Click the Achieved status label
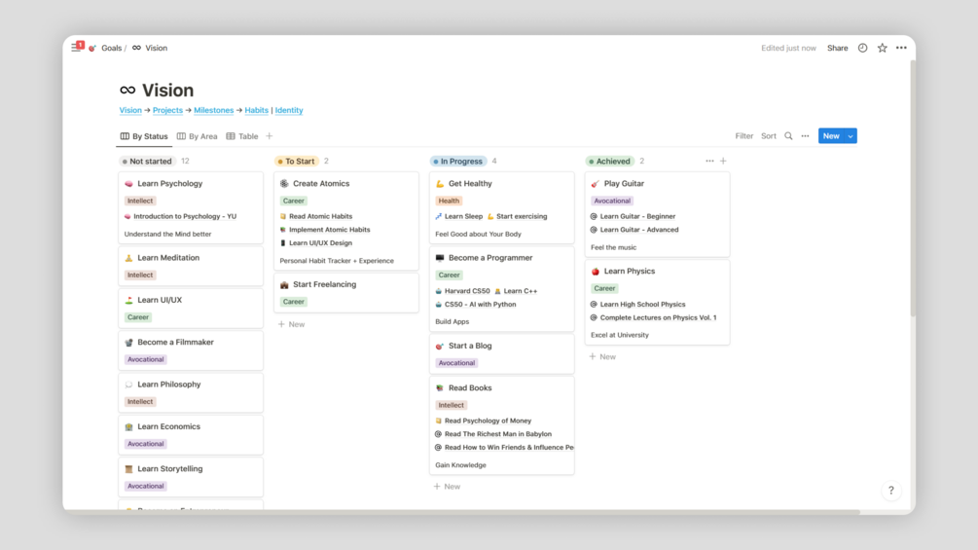The image size is (978, 550). (x=609, y=161)
